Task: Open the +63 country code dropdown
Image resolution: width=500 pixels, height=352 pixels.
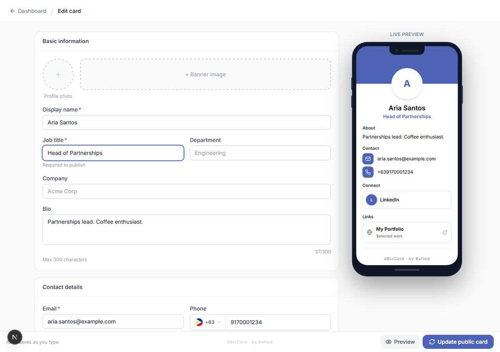Action: click(208, 322)
